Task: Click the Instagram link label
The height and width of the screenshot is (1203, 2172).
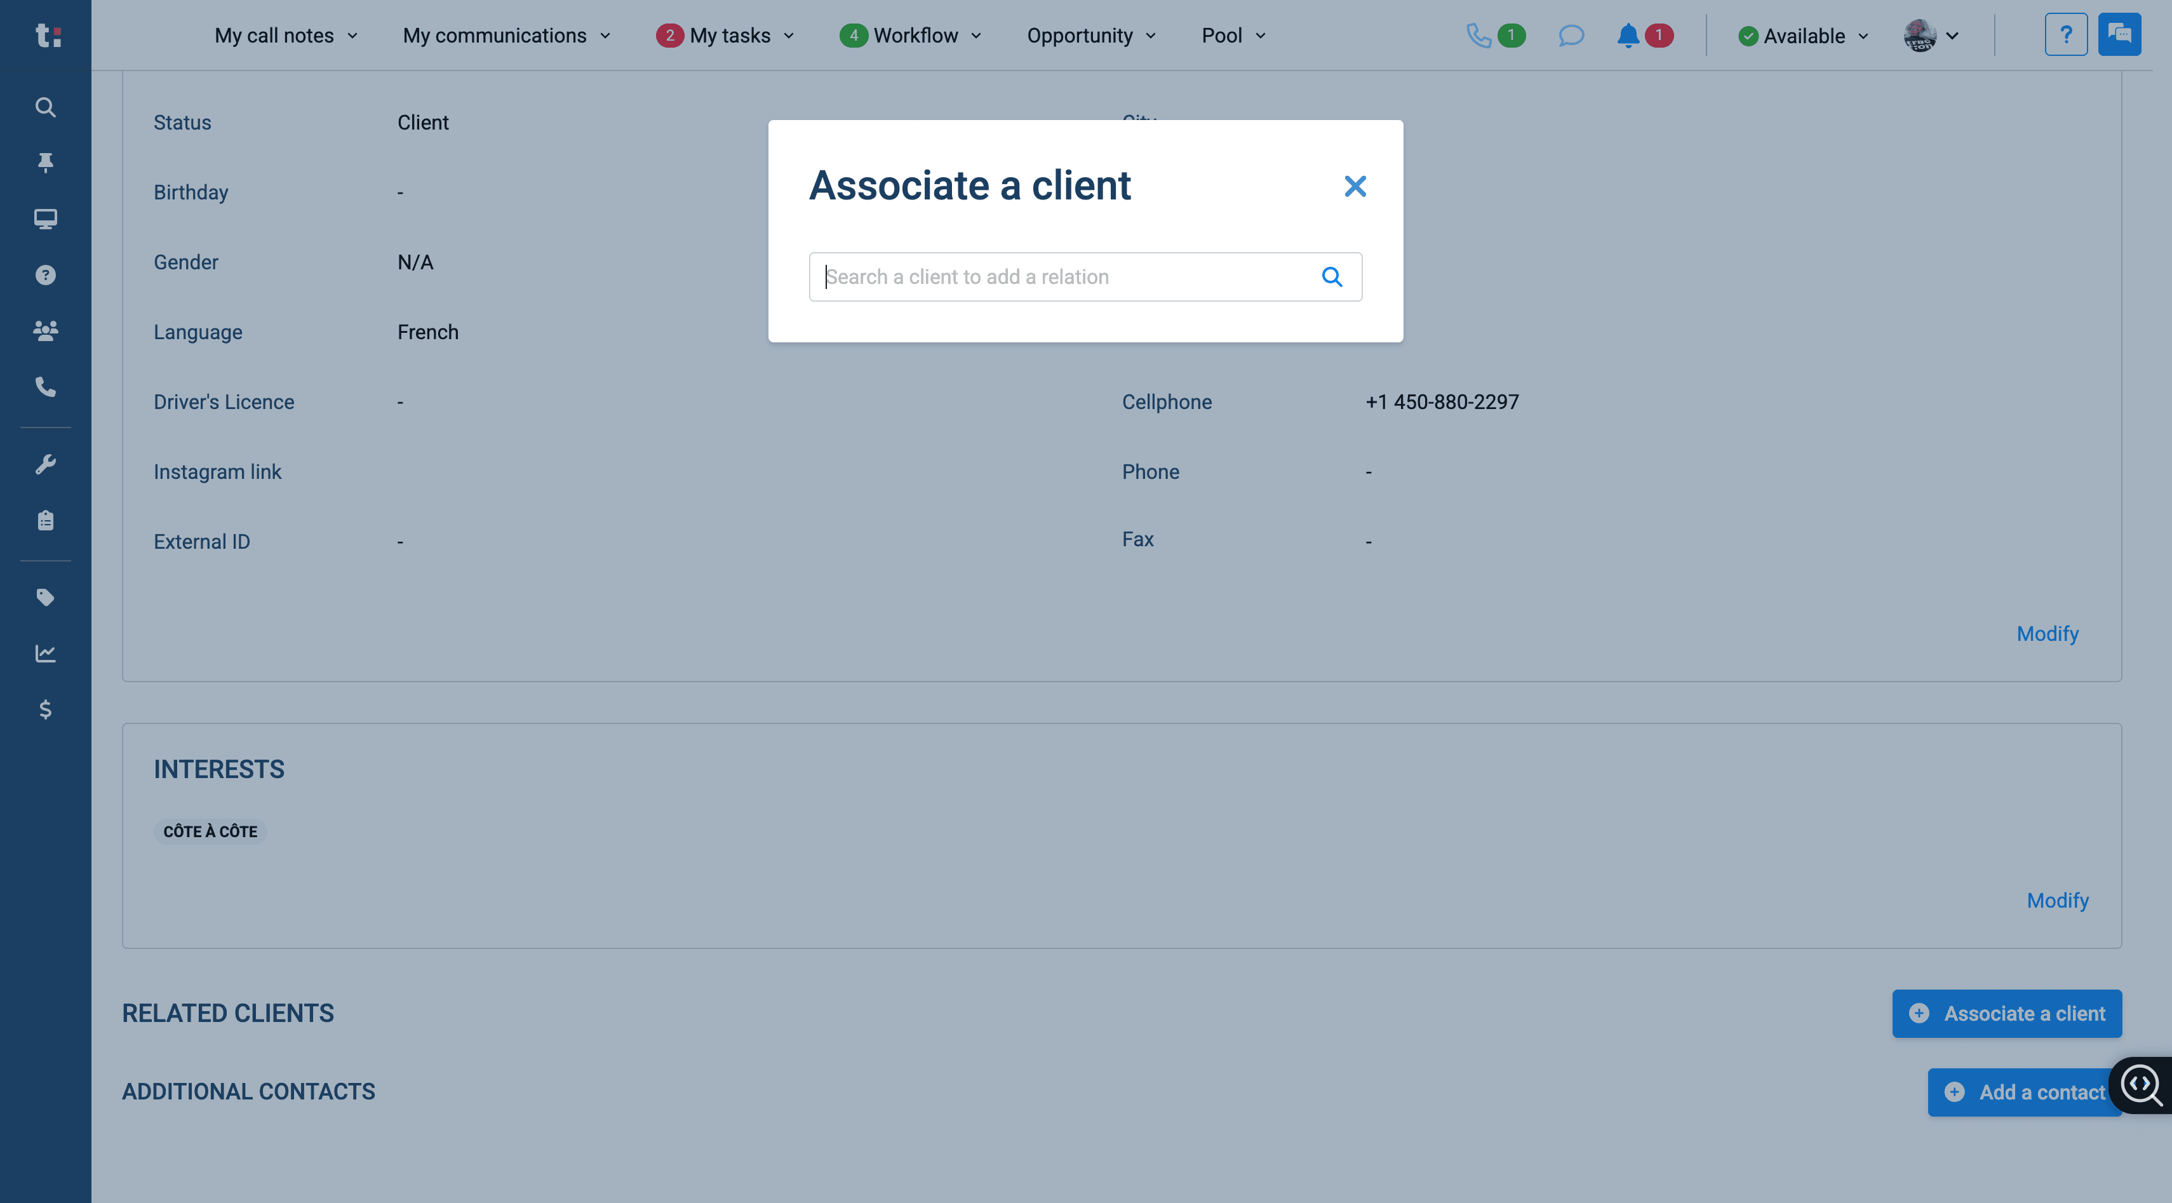Action: click(x=218, y=472)
